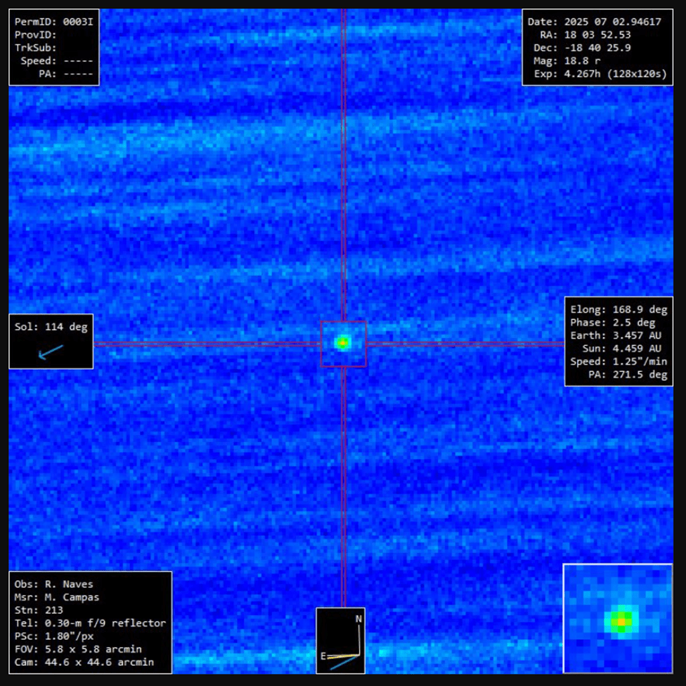Screen dimensions: 686x686
Task: Click the N label on the compass
Action: (358, 619)
